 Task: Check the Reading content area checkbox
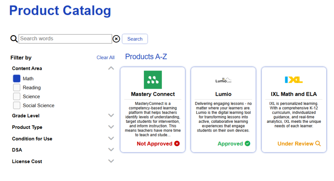(17, 87)
